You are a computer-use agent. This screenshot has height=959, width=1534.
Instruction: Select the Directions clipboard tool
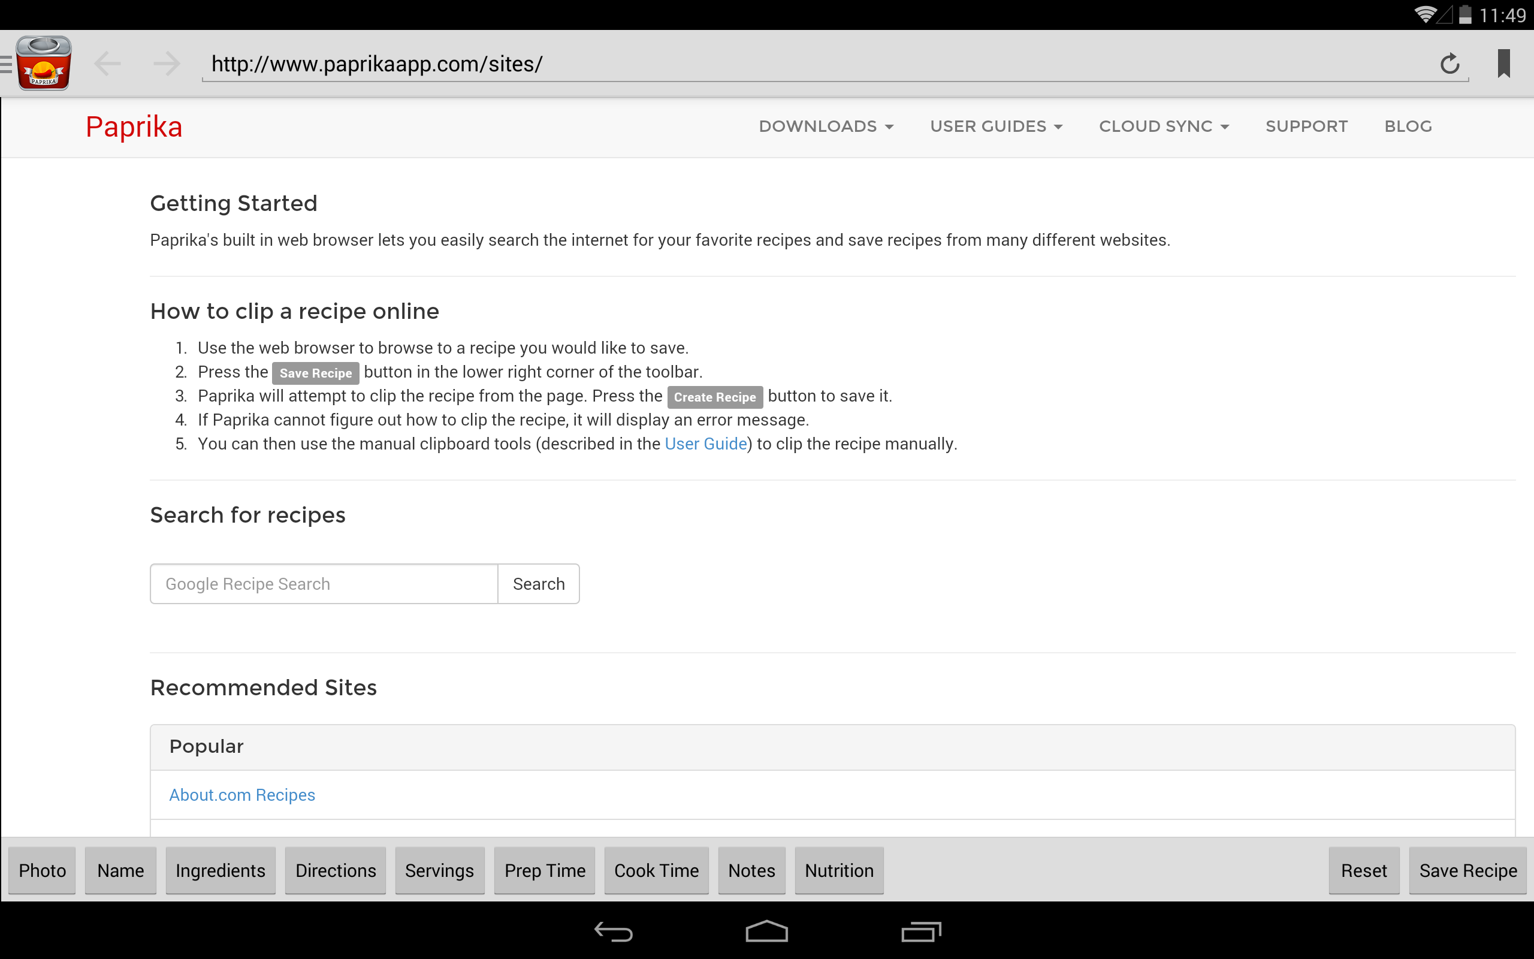pyautogui.click(x=336, y=870)
